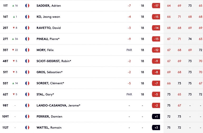Click the French flag beside SADDIER, Adrien

[x=27, y=6]
